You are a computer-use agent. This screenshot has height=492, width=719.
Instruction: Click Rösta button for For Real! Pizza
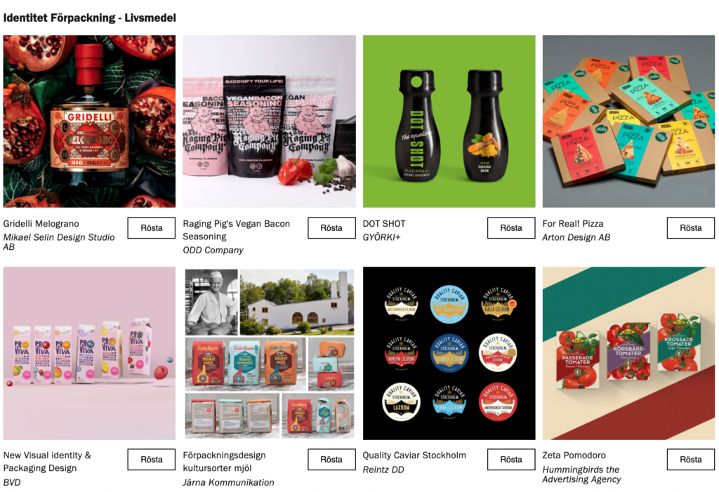tap(691, 228)
